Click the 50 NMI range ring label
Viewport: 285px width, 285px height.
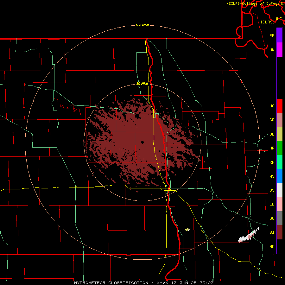pos(142,84)
